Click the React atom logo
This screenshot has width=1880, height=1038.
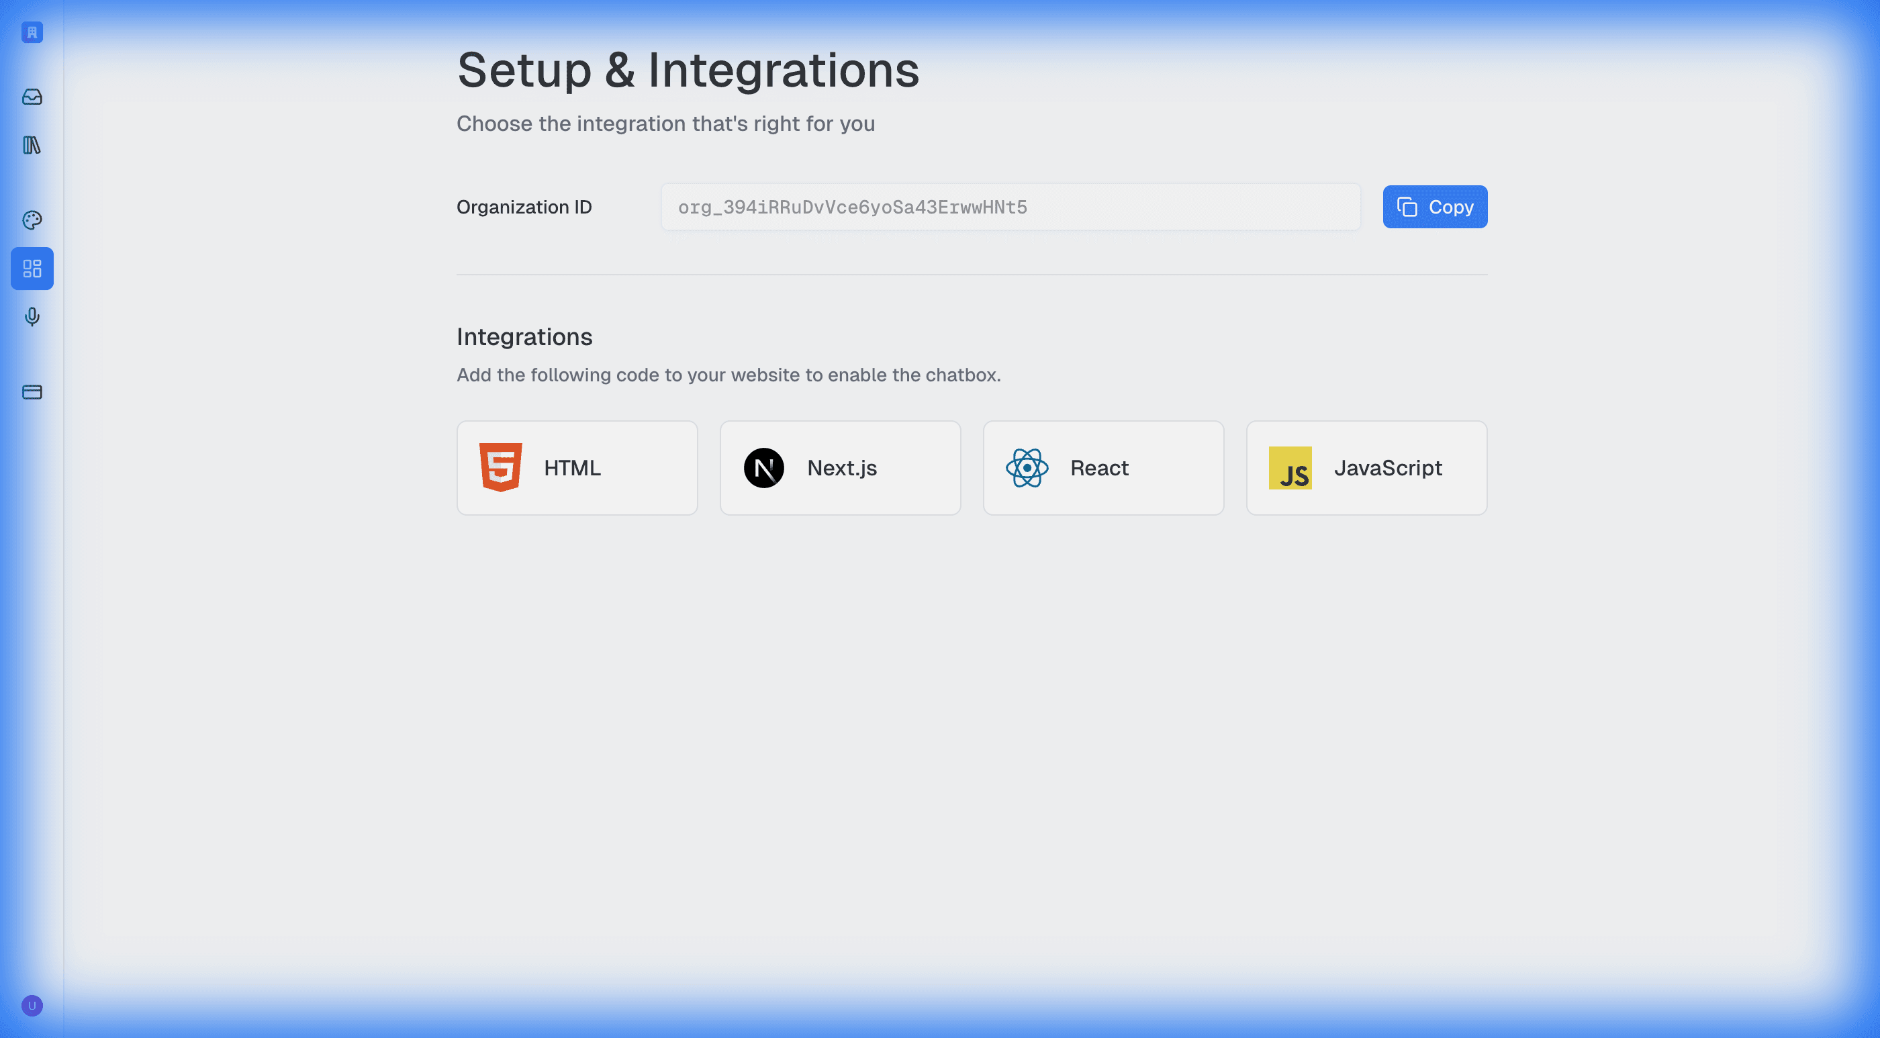1027,468
